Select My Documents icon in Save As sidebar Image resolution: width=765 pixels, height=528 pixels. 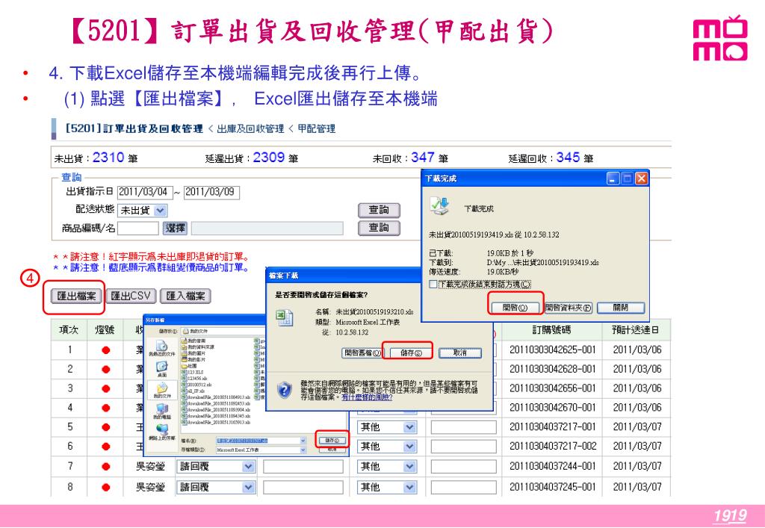(x=161, y=390)
